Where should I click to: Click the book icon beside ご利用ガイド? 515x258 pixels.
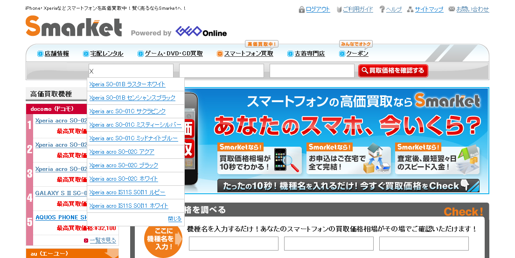[x=339, y=9]
